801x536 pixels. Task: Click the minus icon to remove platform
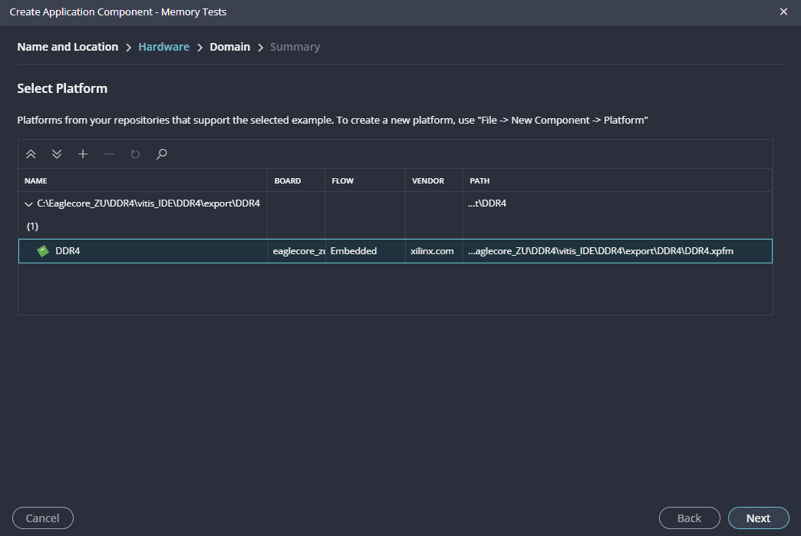(x=109, y=154)
